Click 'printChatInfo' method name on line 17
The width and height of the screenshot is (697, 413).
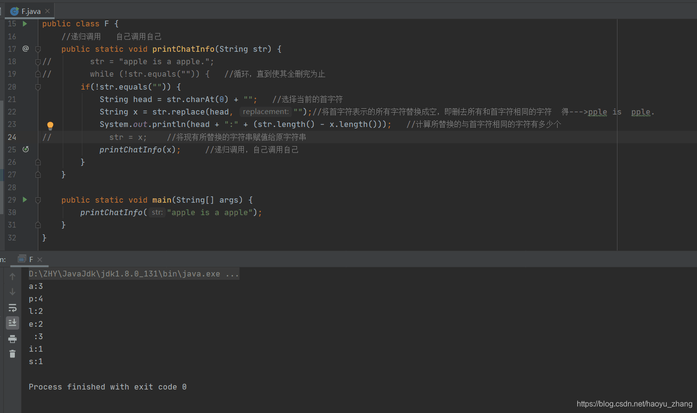click(x=183, y=49)
